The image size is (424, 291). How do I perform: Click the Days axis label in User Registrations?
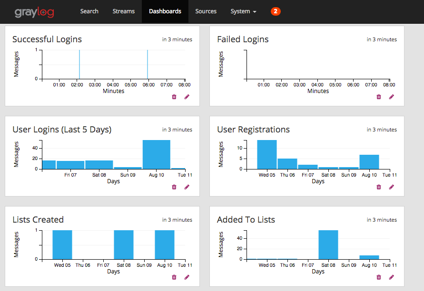pos(318,181)
